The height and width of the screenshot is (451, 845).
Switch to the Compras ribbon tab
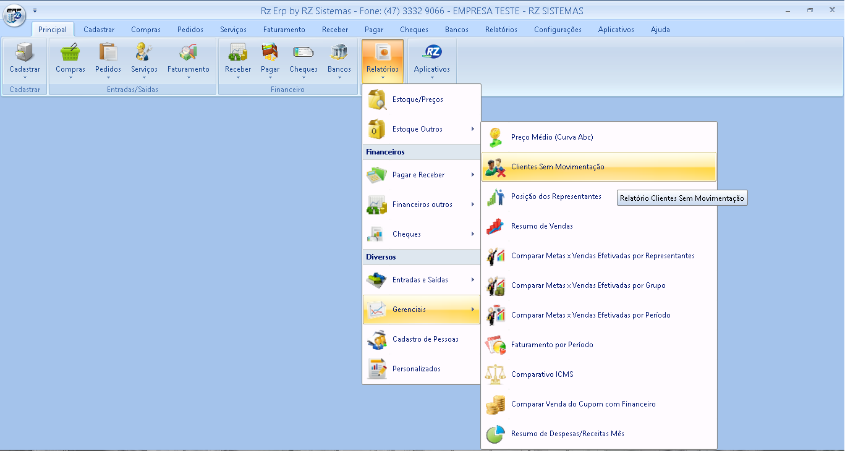(x=146, y=30)
